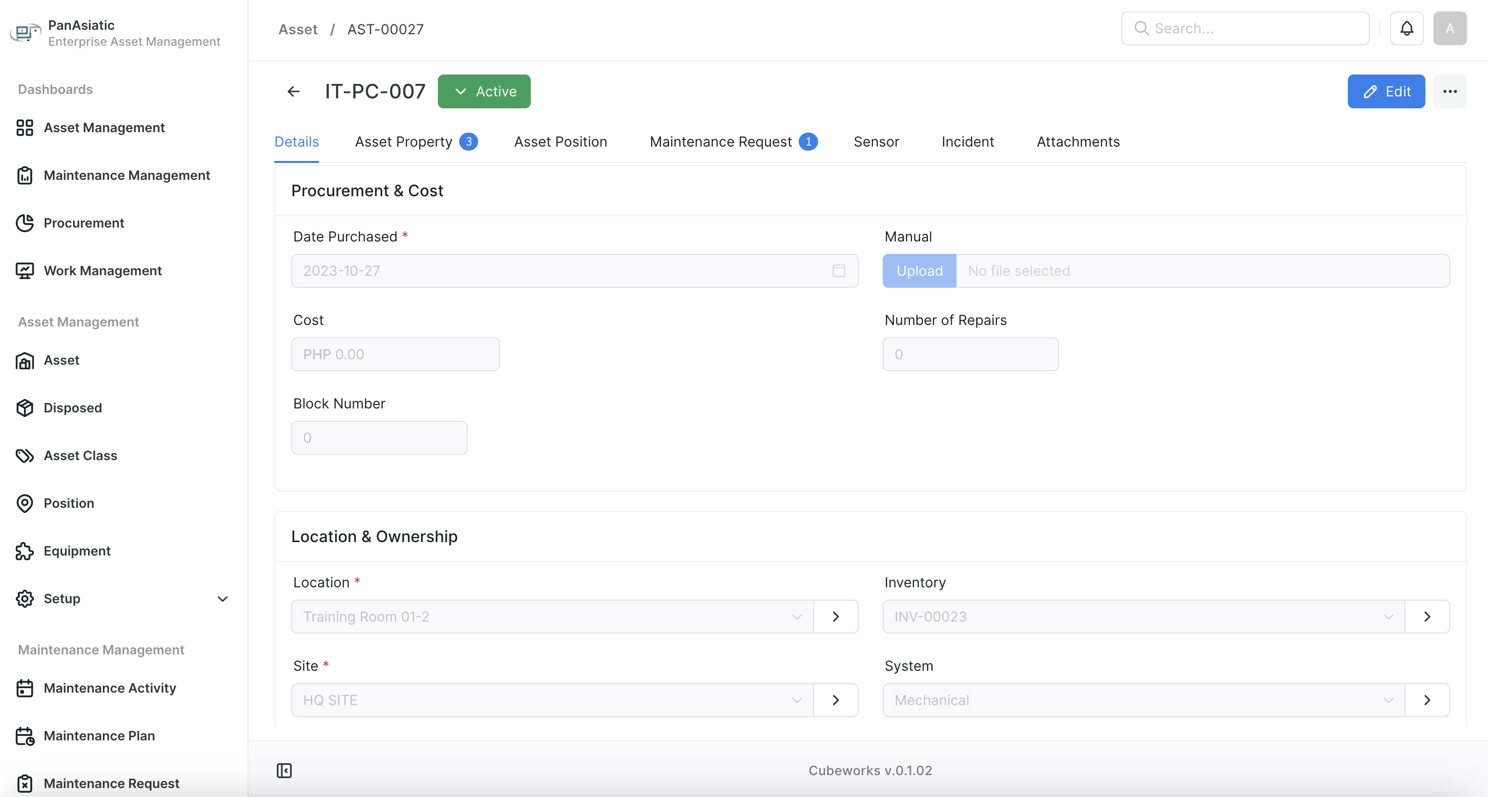Click the Asset breadcrumb link
Viewport: 1488px width, 797px height.
[298, 29]
